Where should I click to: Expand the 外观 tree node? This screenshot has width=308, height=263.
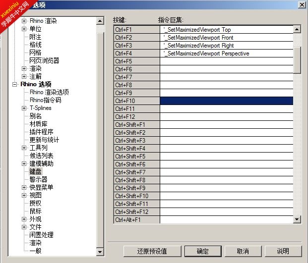24,219
